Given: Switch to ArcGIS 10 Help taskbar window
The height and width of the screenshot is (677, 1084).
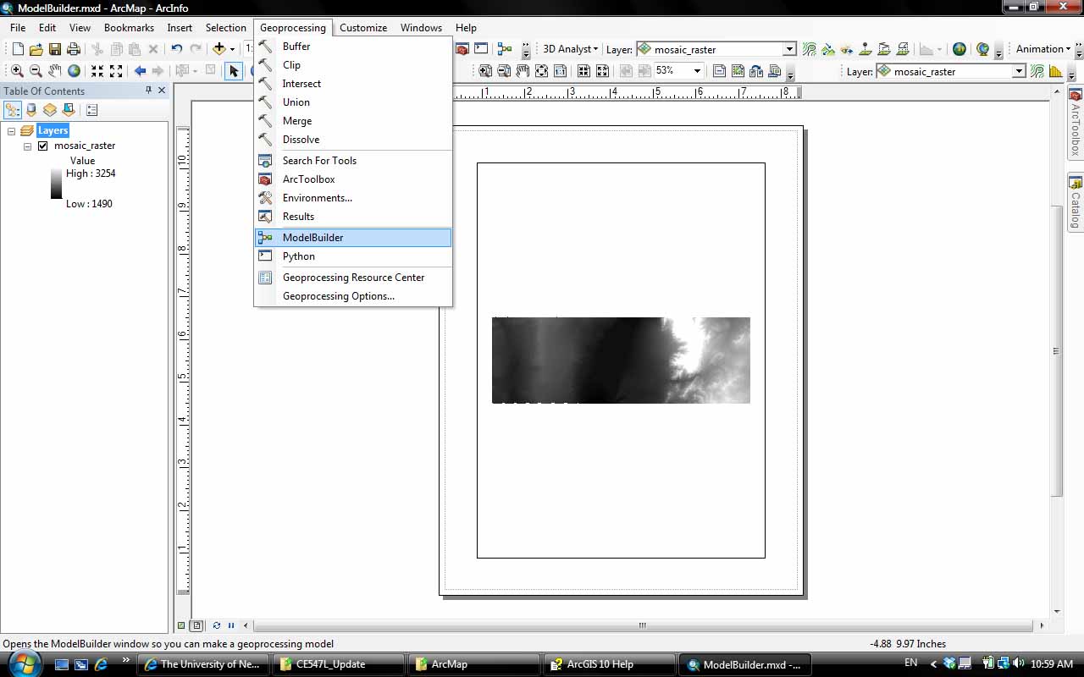Looking at the screenshot, I should 608,664.
